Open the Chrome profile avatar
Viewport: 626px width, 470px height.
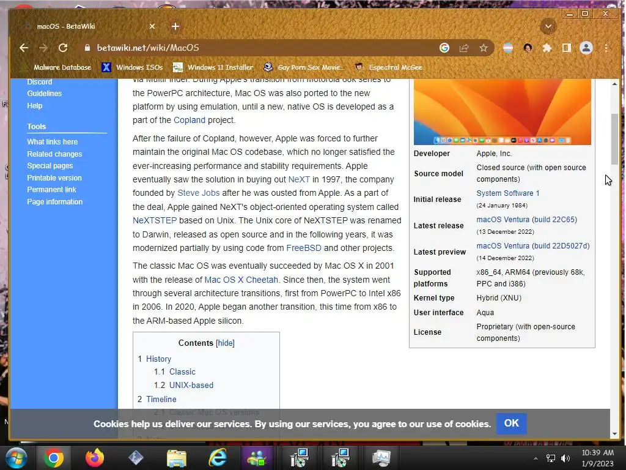click(586, 48)
